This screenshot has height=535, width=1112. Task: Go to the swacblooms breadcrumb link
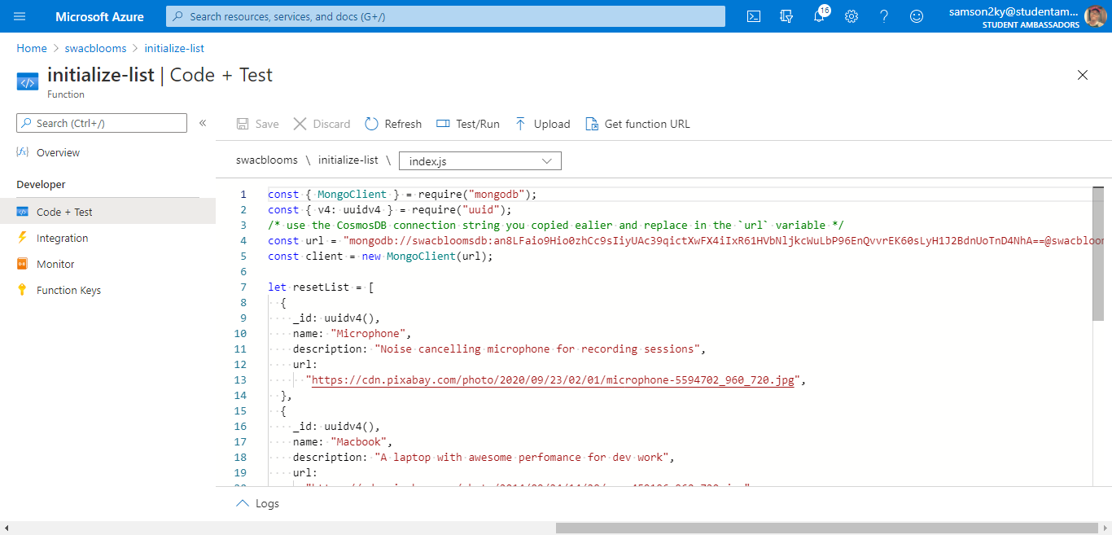click(95, 48)
